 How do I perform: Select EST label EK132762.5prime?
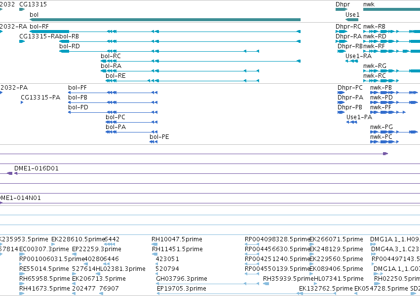pos(326,289)
